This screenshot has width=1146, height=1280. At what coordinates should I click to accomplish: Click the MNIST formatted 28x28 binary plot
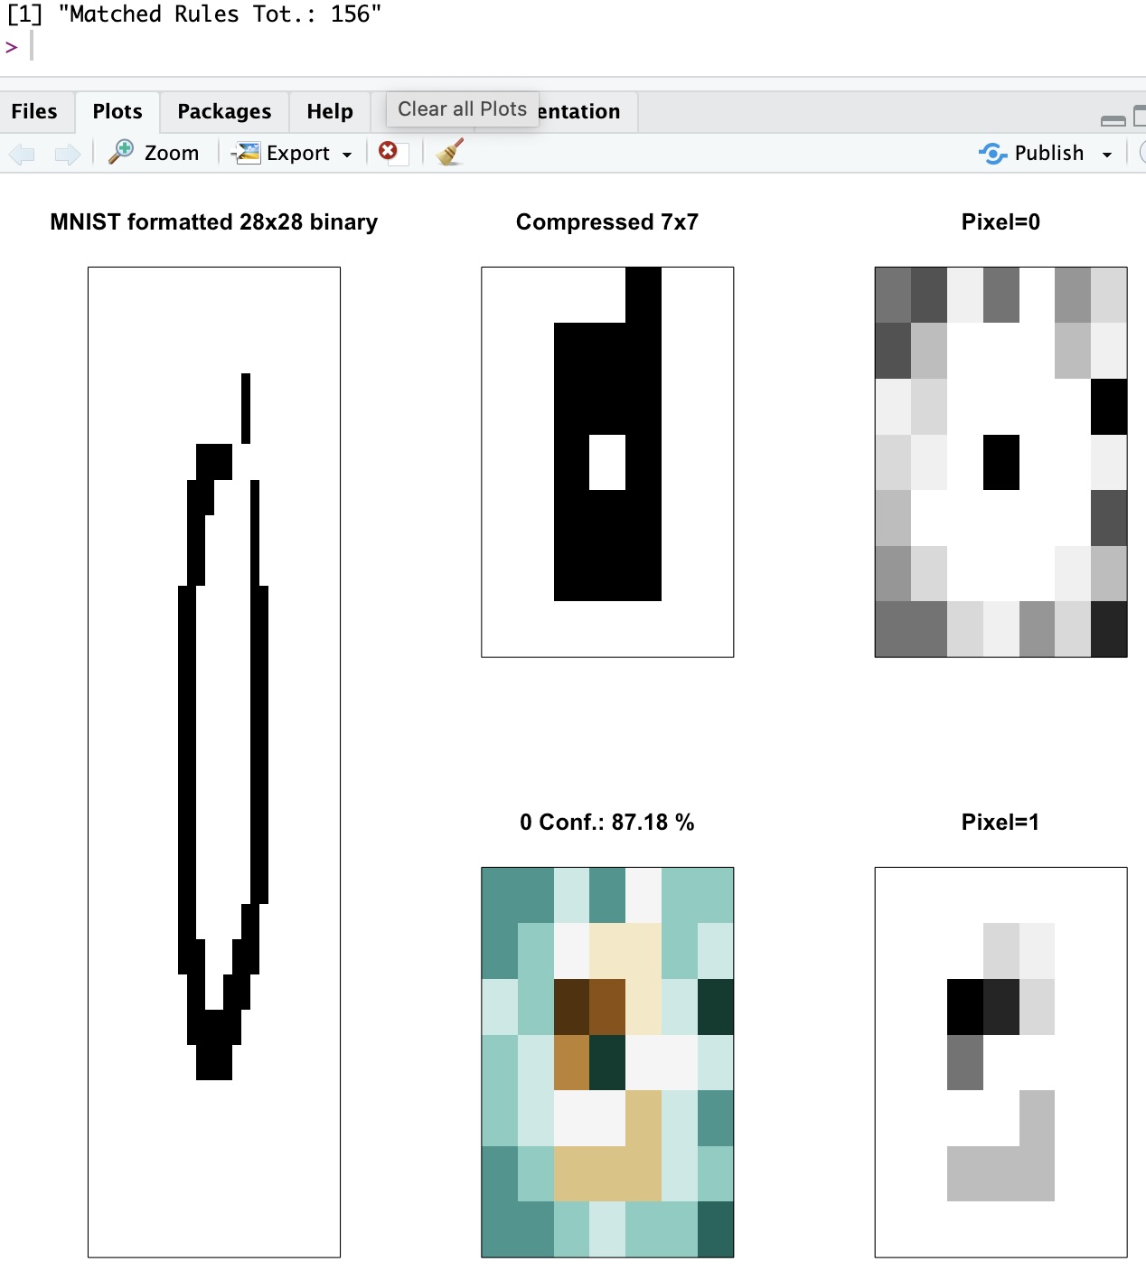[214, 762]
